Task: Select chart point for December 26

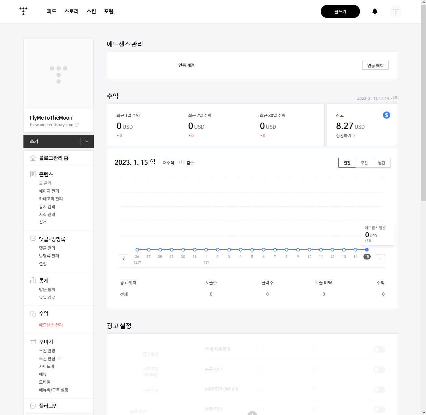Action: pos(137,250)
